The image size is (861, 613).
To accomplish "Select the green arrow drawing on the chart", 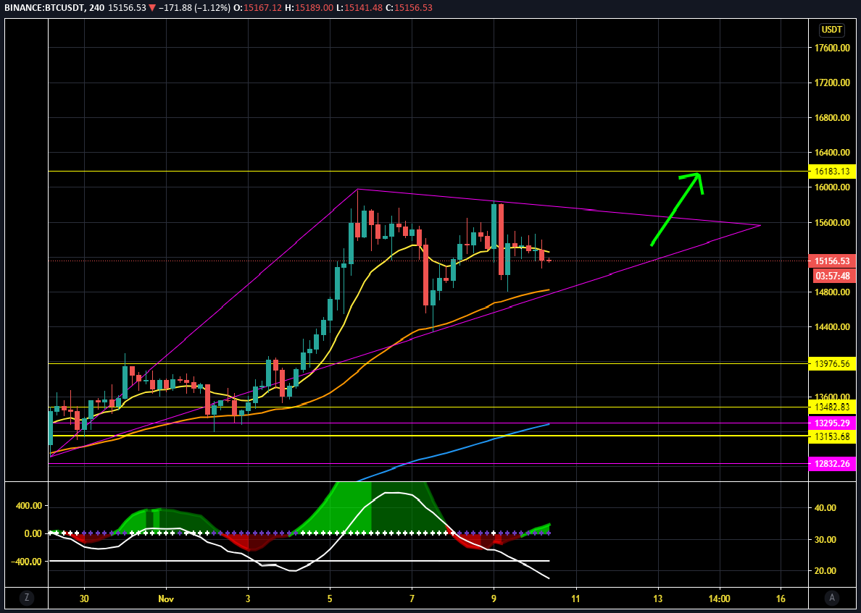I will (676, 208).
